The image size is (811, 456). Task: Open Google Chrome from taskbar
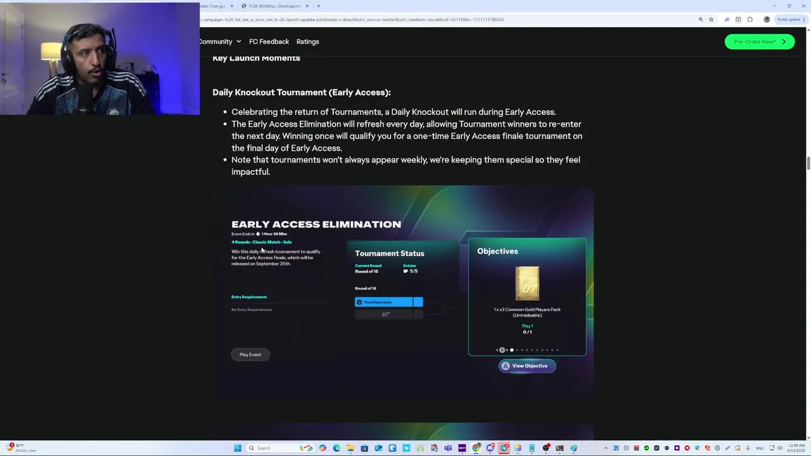476,448
